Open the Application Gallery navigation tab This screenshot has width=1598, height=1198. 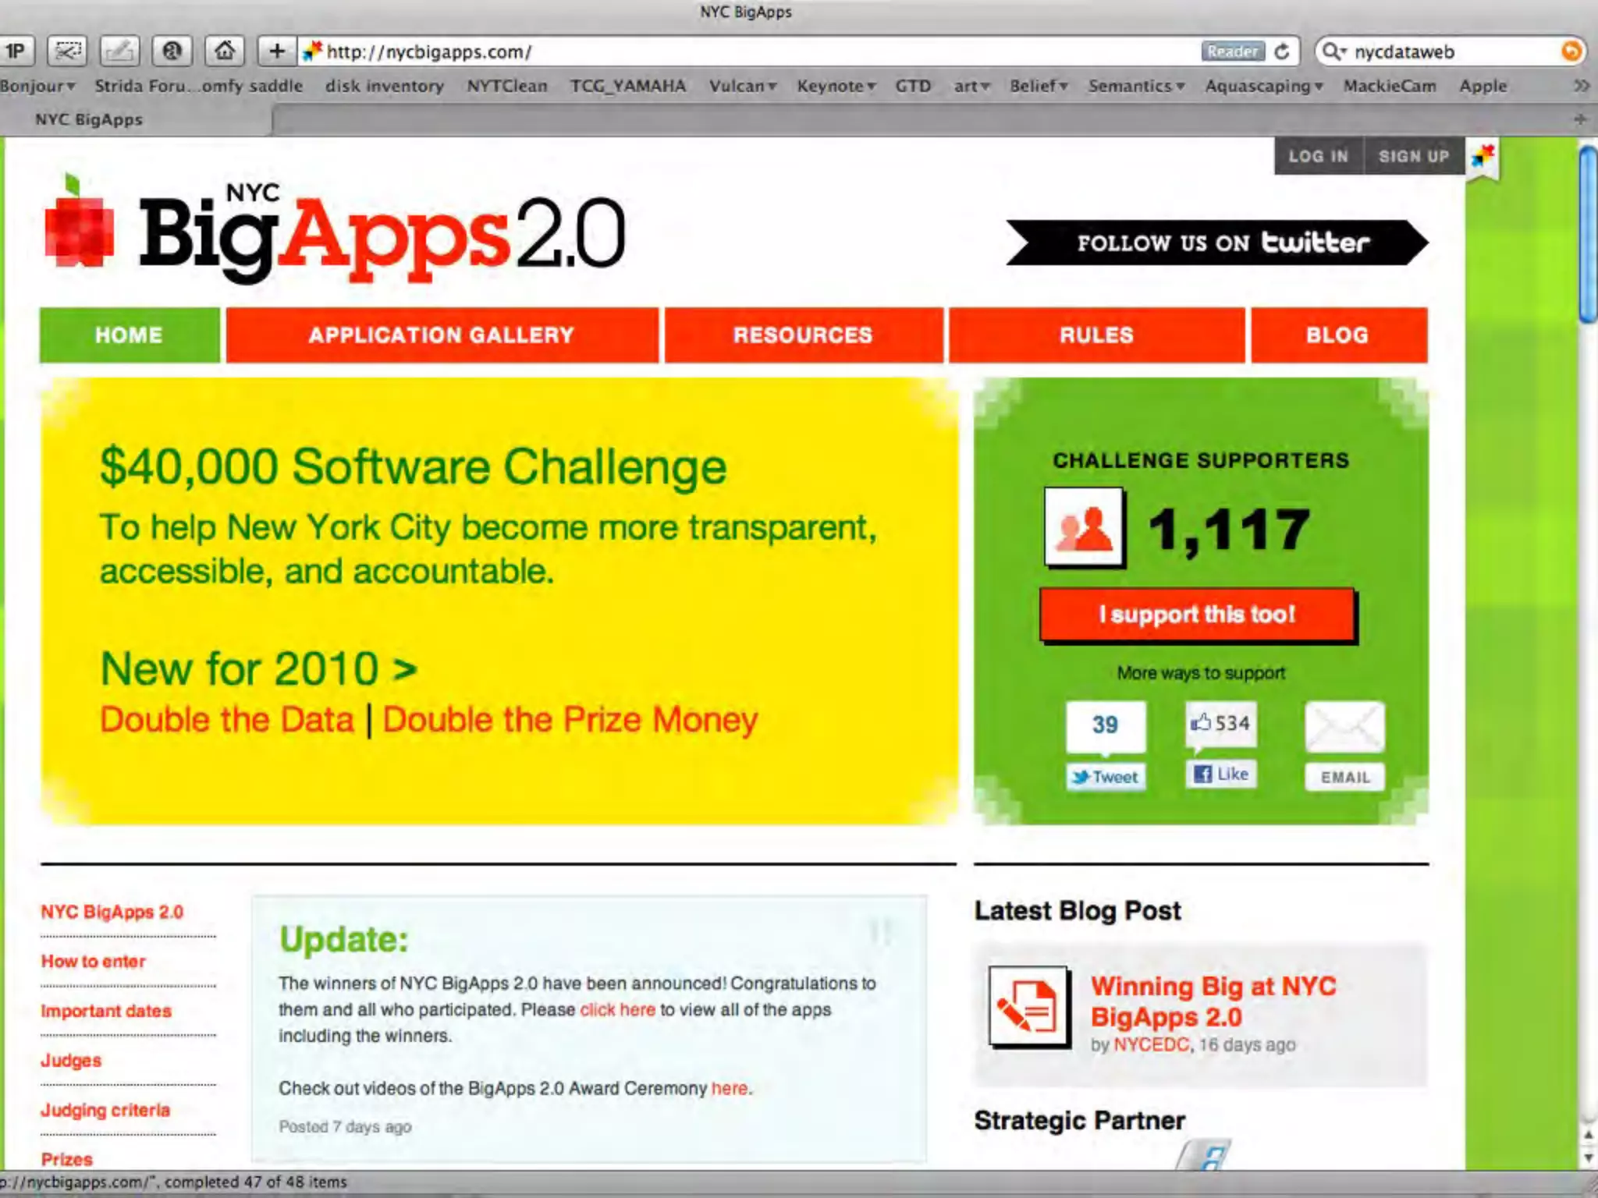[442, 335]
